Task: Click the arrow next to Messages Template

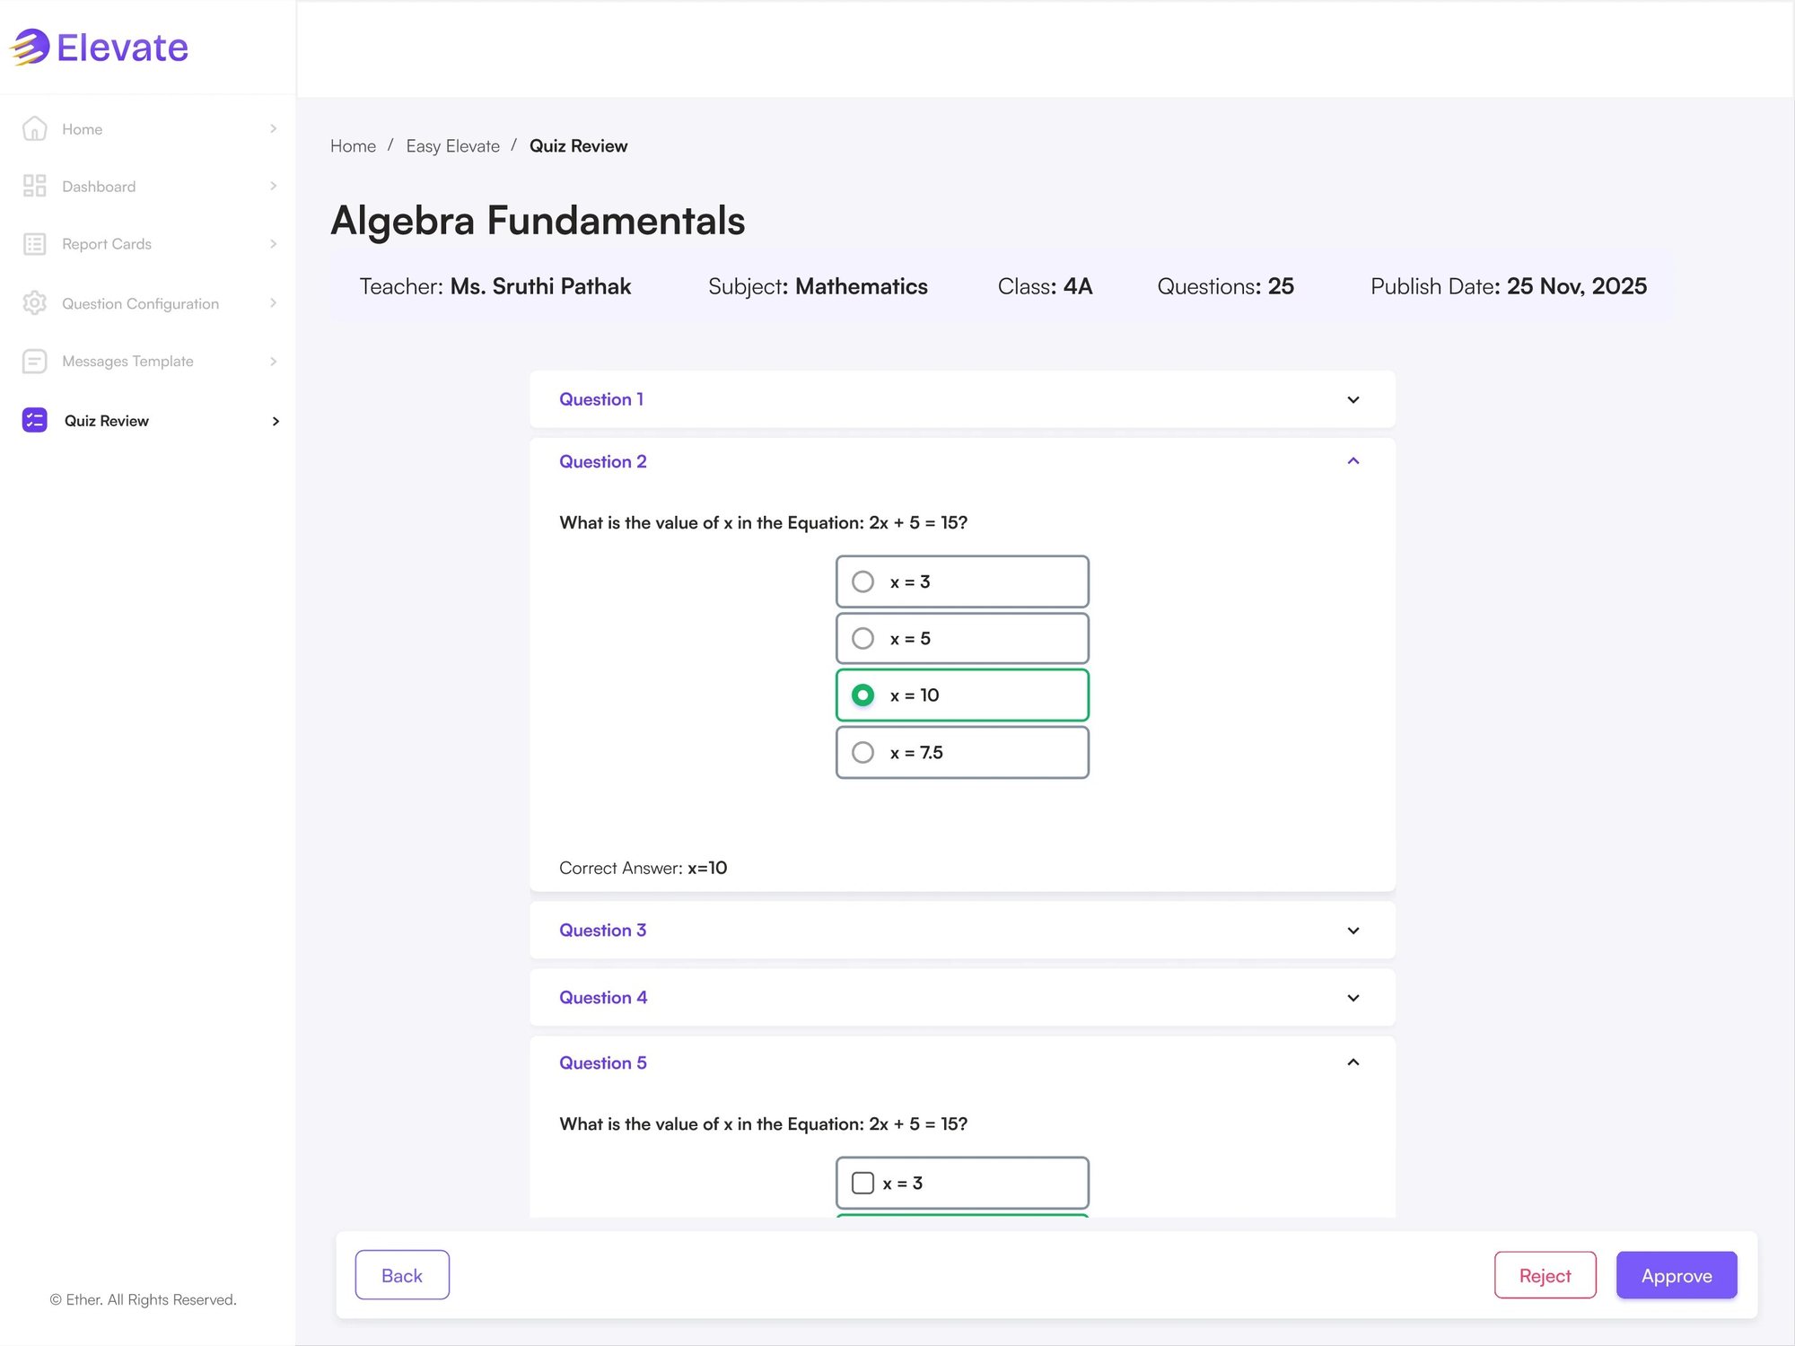Action: point(274,361)
